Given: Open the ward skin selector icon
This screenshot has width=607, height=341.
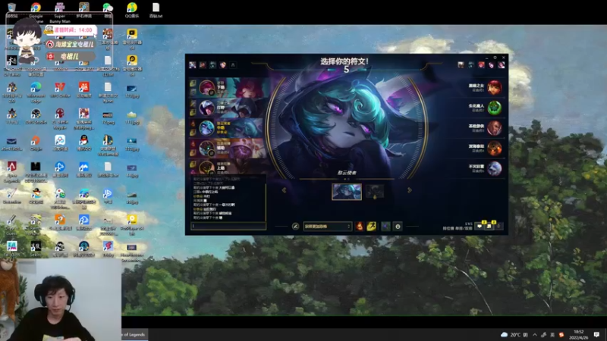Looking at the screenshot, I should 385,226.
